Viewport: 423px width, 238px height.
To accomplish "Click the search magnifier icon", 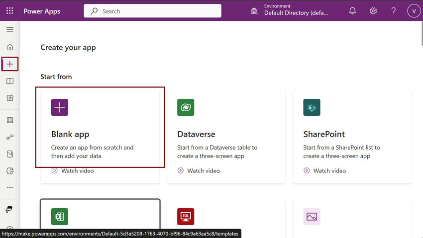I will point(94,11).
